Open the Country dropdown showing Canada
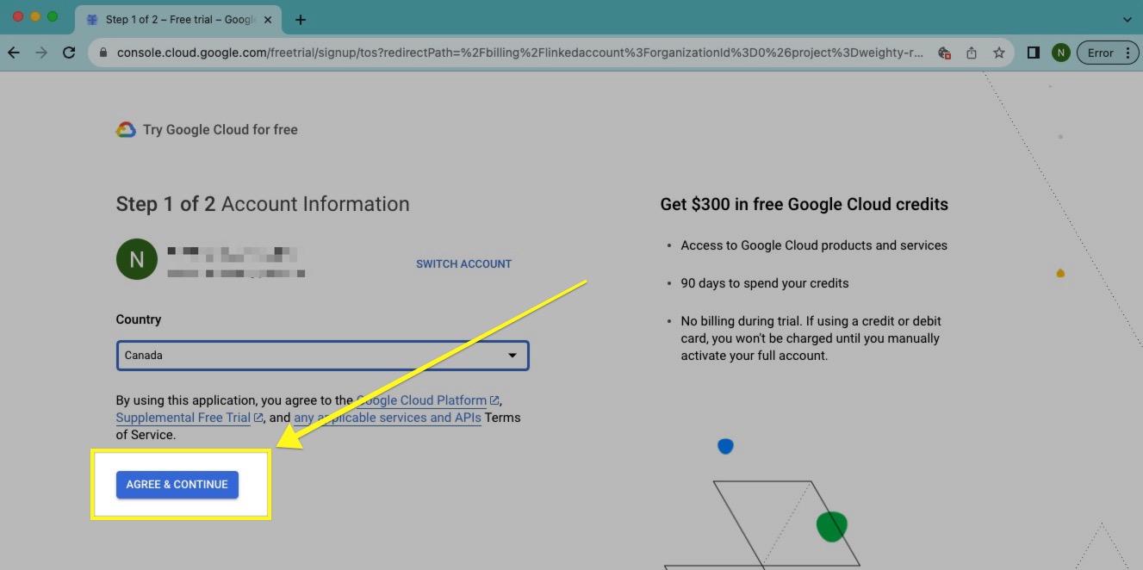 [322, 356]
